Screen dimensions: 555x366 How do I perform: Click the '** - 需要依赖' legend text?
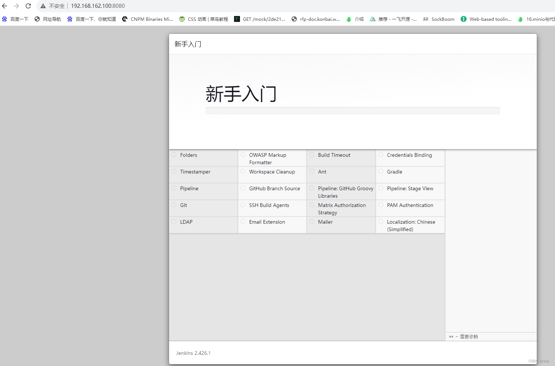pyautogui.click(x=463, y=337)
